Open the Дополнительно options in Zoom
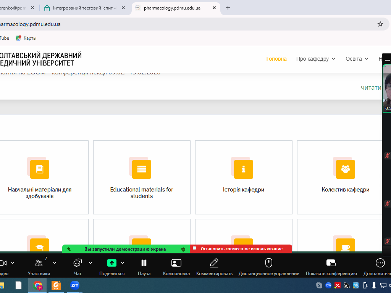This screenshot has height=293, width=391. (380, 266)
